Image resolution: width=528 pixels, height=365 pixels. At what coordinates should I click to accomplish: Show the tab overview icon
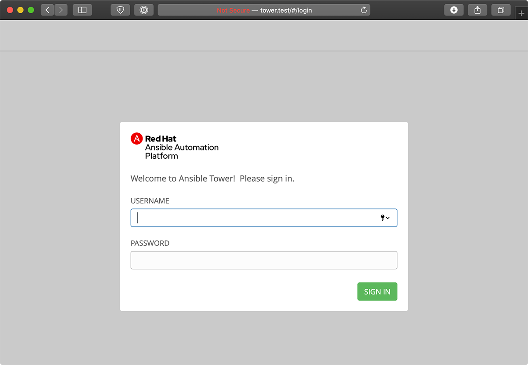tap(501, 10)
